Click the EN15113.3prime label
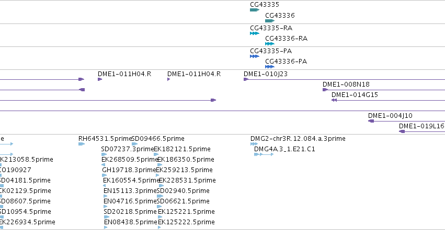 (130, 191)
